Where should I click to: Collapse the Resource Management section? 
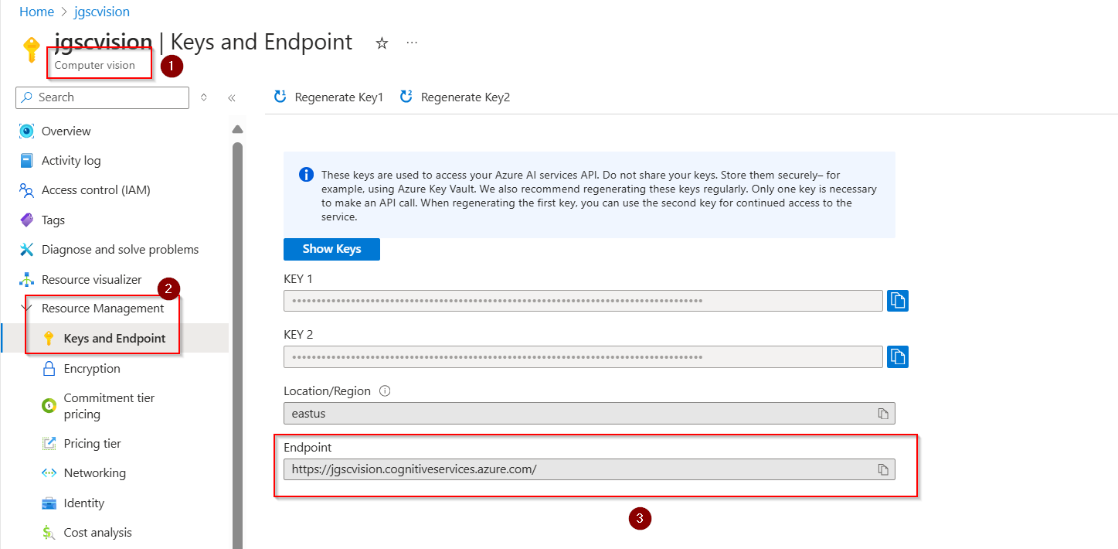pos(26,309)
